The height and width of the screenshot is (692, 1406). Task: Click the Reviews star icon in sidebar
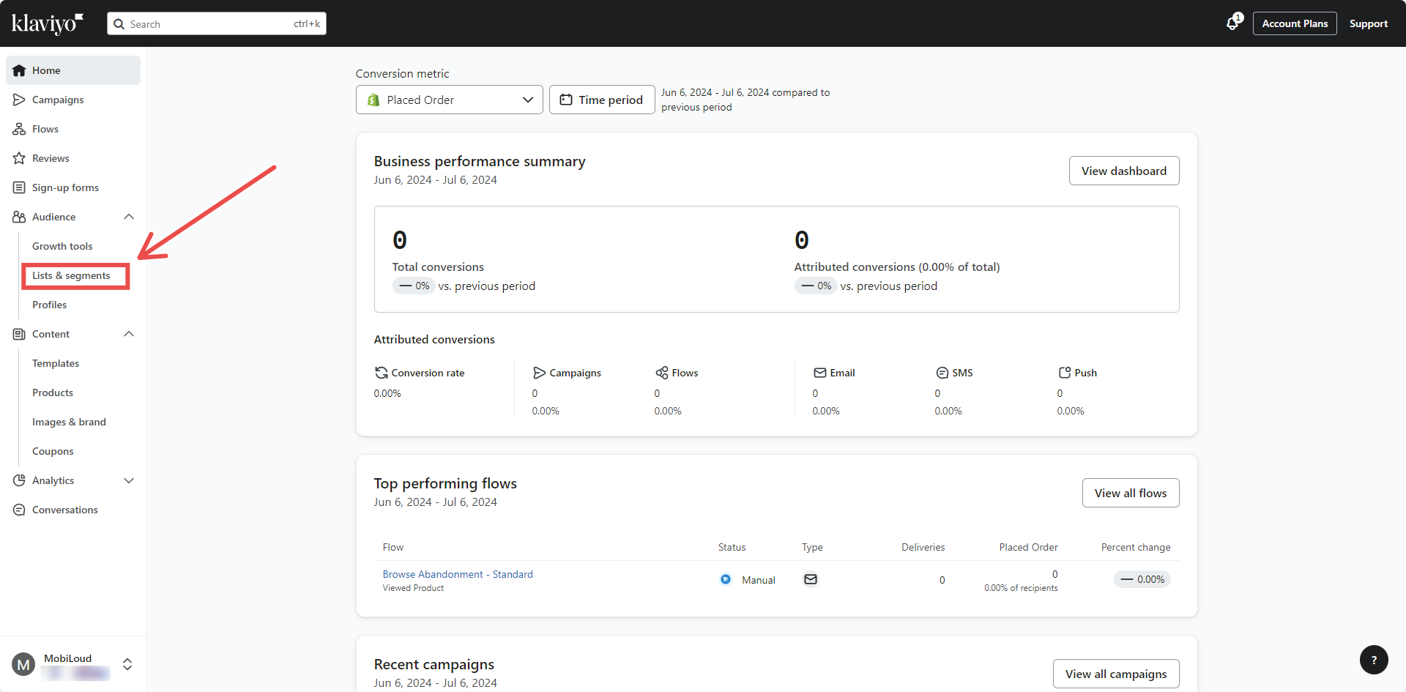click(x=19, y=158)
